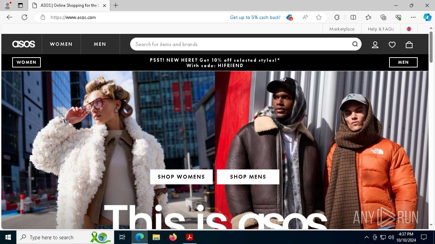Viewport: 435px width, 244px height.
Task: Click the taskbar search box
Action: click(65, 237)
